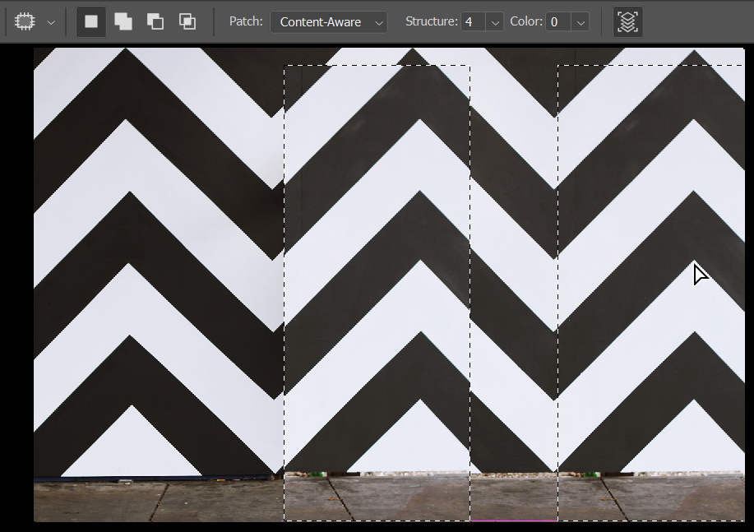The width and height of the screenshot is (754, 532).
Task: Switch to Subtract from Selection mode
Action: click(x=155, y=22)
